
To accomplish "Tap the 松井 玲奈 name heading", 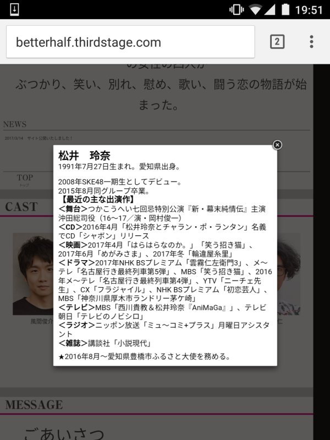I will pyautogui.click(x=84, y=156).
